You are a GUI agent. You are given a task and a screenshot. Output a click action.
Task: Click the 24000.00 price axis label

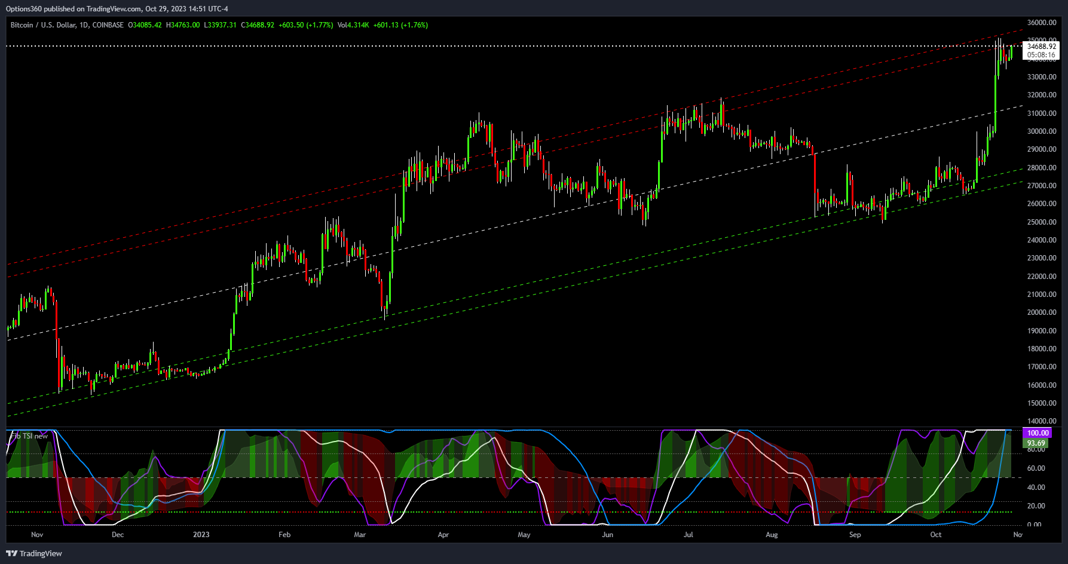point(1042,240)
